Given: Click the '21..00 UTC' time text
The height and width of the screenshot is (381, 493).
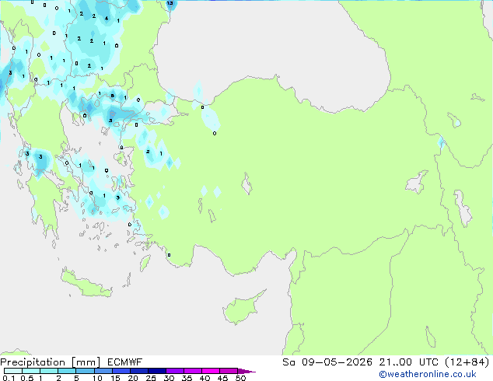Looking at the screenshot, I should click(408, 362).
